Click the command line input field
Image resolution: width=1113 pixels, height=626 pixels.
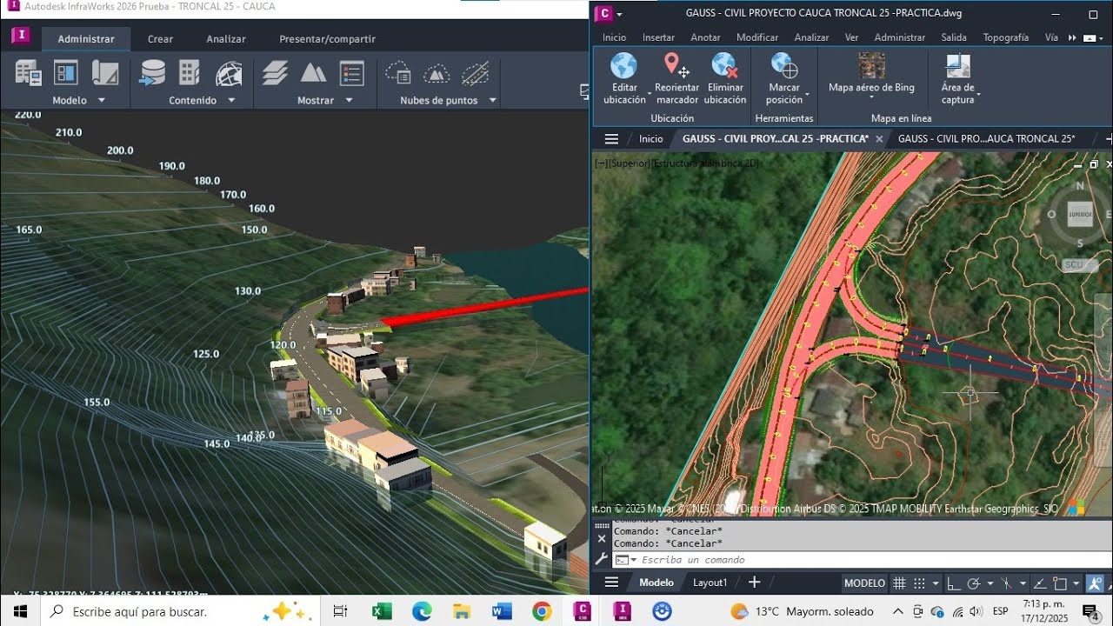[x=861, y=560]
